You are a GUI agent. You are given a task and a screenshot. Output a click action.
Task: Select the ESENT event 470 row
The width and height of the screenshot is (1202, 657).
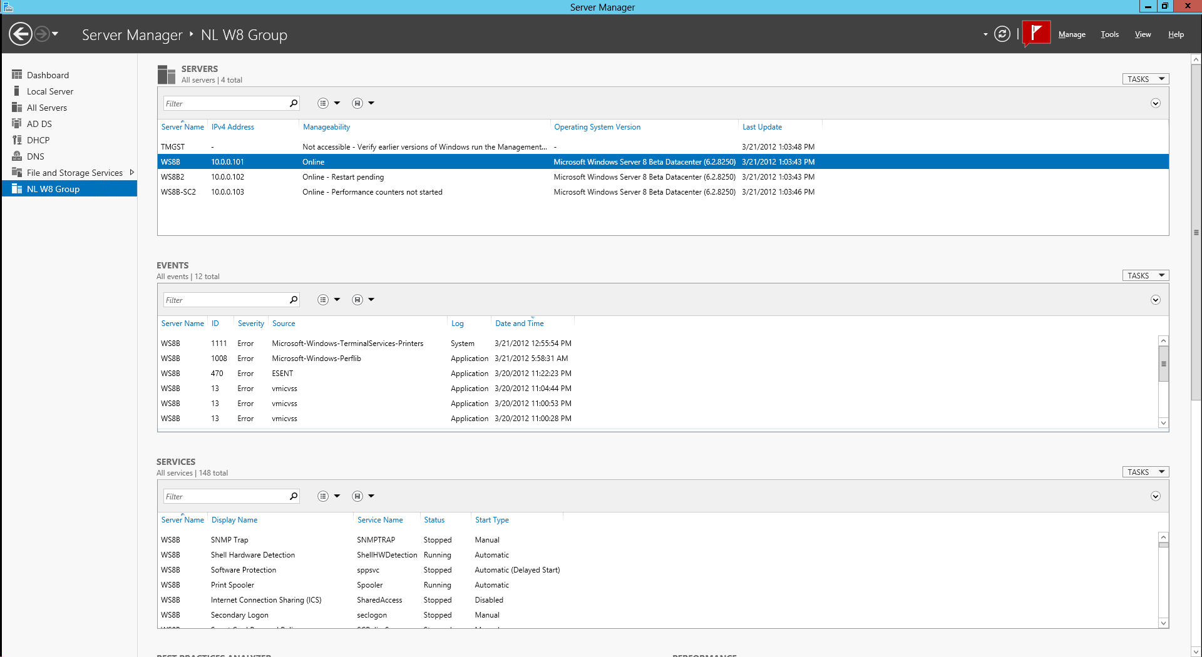(x=657, y=374)
